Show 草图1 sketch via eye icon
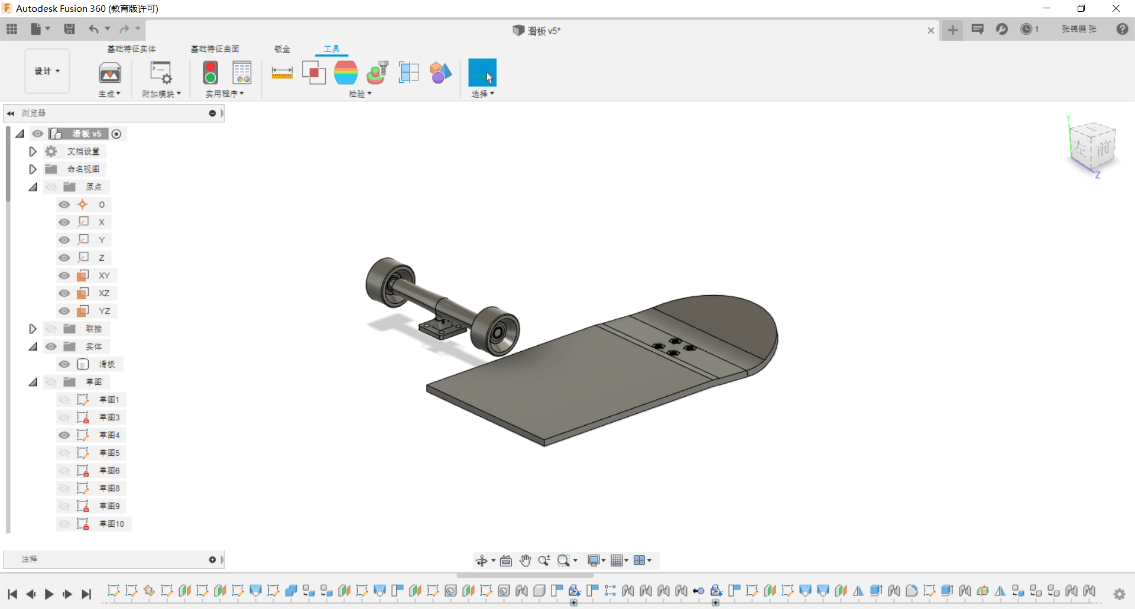This screenshot has width=1135, height=609. click(64, 400)
